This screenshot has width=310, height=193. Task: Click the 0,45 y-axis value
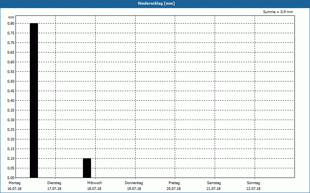pyautogui.click(x=11, y=91)
